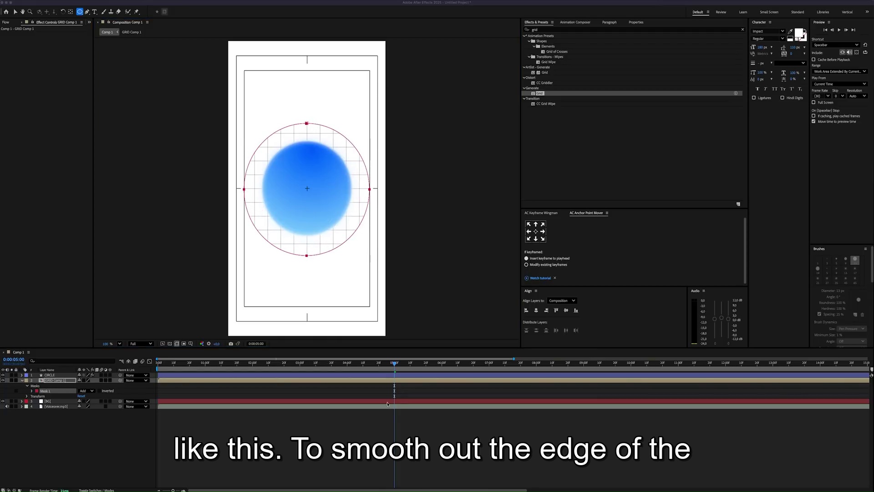The image size is (874, 492).
Task: Open the Align Layers to Composition dropdown
Action: point(562,301)
